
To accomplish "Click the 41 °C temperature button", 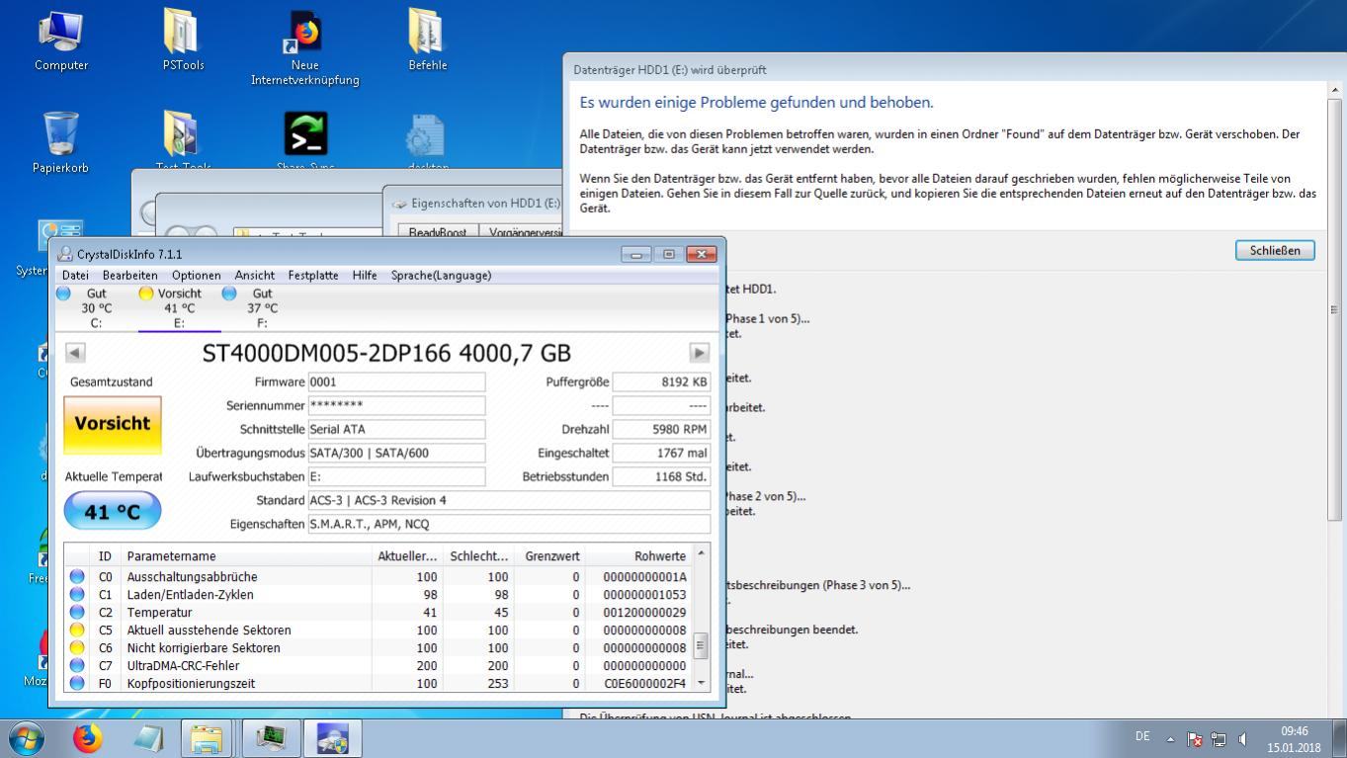I will (113, 512).
